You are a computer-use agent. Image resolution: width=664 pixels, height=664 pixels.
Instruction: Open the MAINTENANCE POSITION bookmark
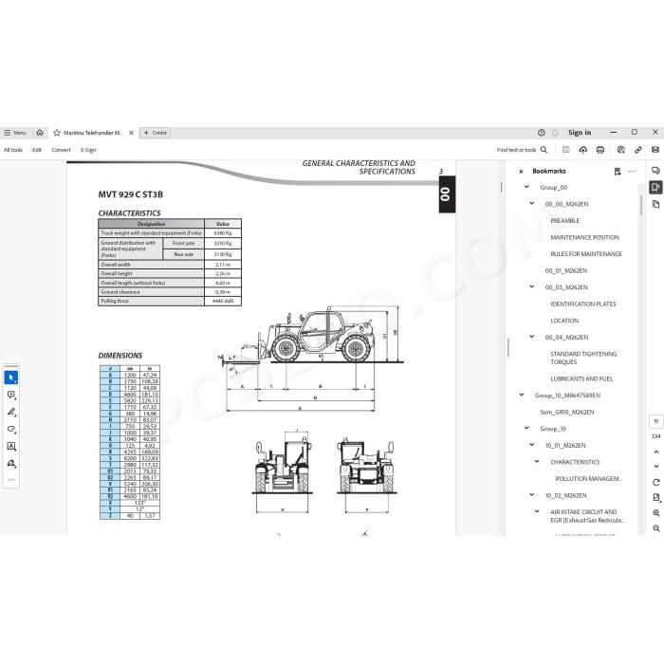585,237
